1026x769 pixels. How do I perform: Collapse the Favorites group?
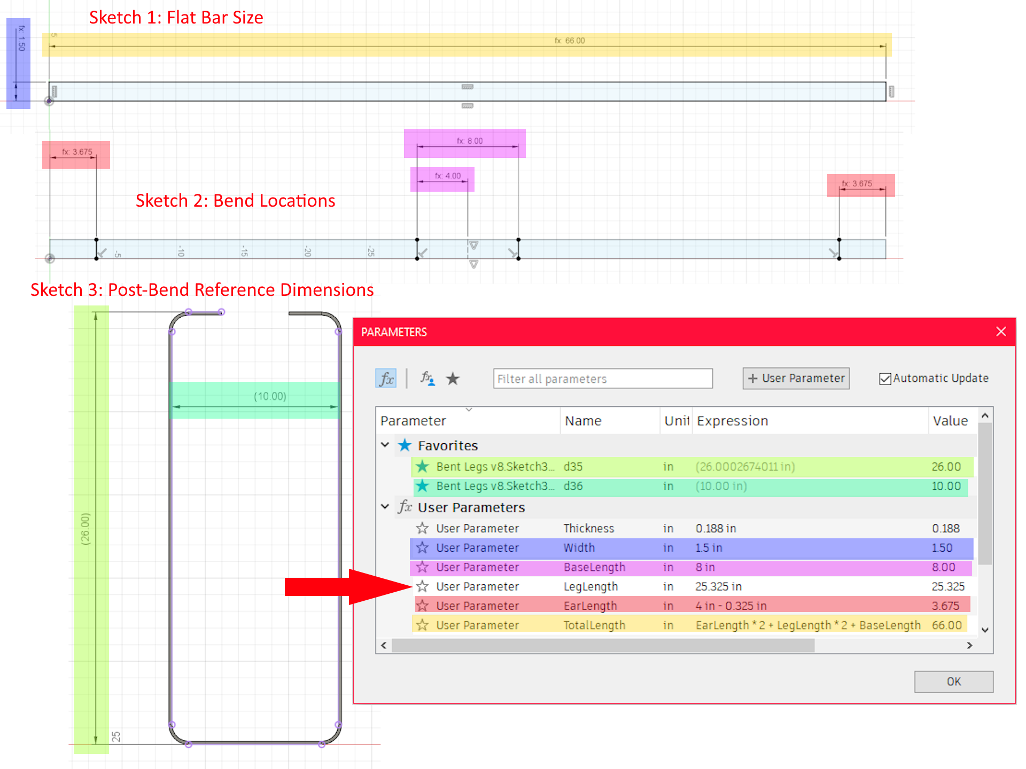pyautogui.click(x=385, y=445)
